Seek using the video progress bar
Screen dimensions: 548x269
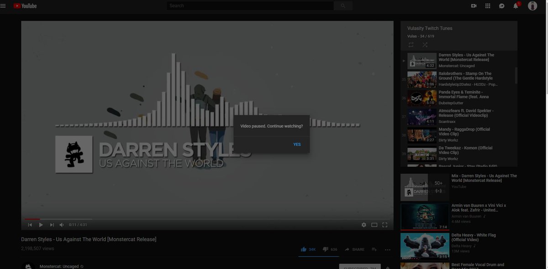[x=207, y=219]
